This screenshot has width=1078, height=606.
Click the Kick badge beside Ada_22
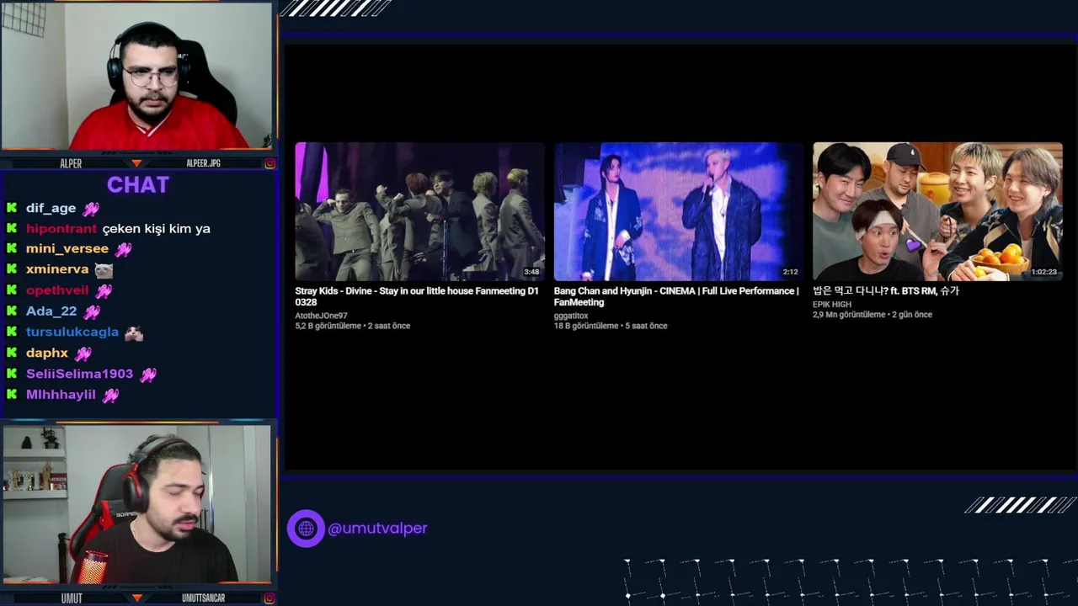(12, 311)
